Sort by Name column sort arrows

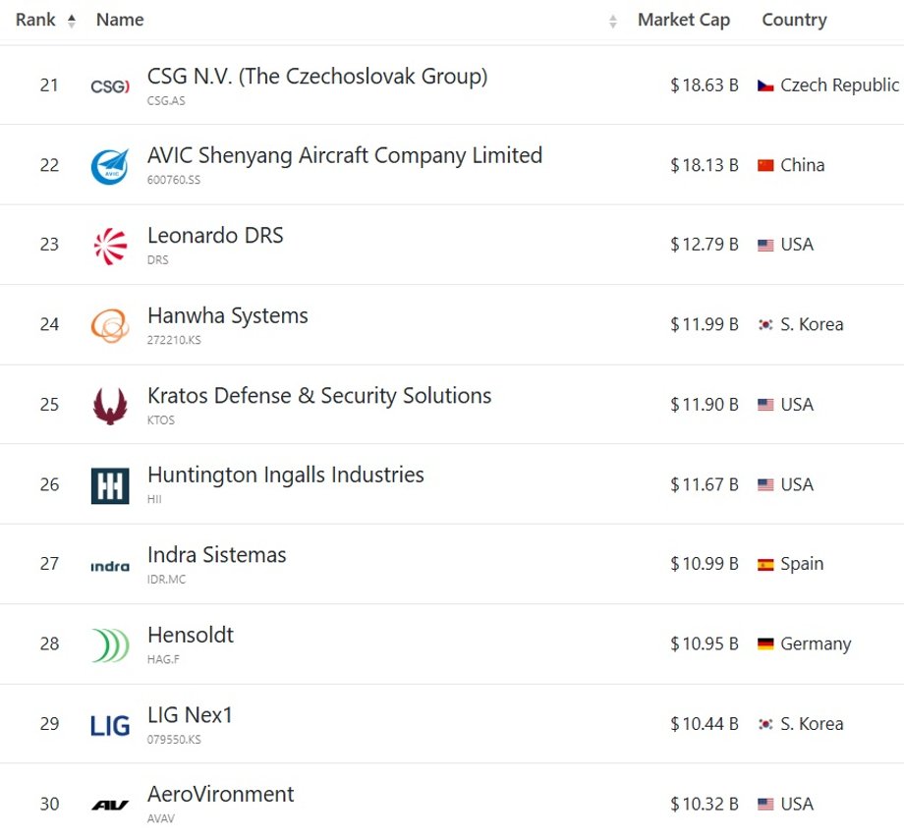(613, 22)
